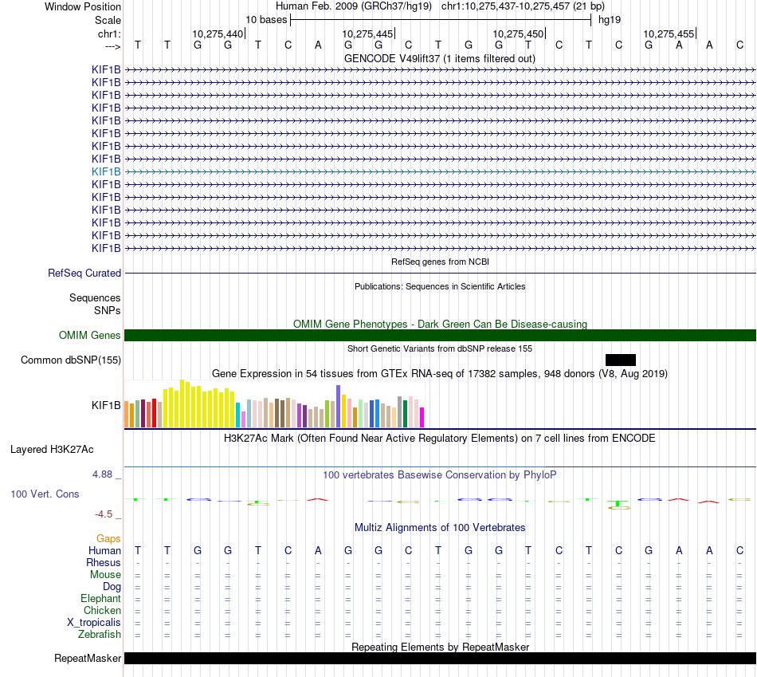Click the RepeatMasker track label
The width and height of the screenshot is (757, 677).
tap(88, 658)
